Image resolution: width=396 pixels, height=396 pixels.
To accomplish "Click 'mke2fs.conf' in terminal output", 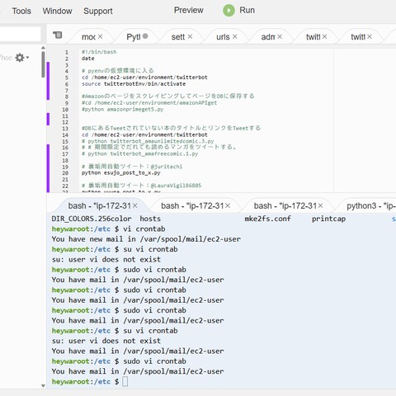I will pyautogui.click(x=267, y=219).
